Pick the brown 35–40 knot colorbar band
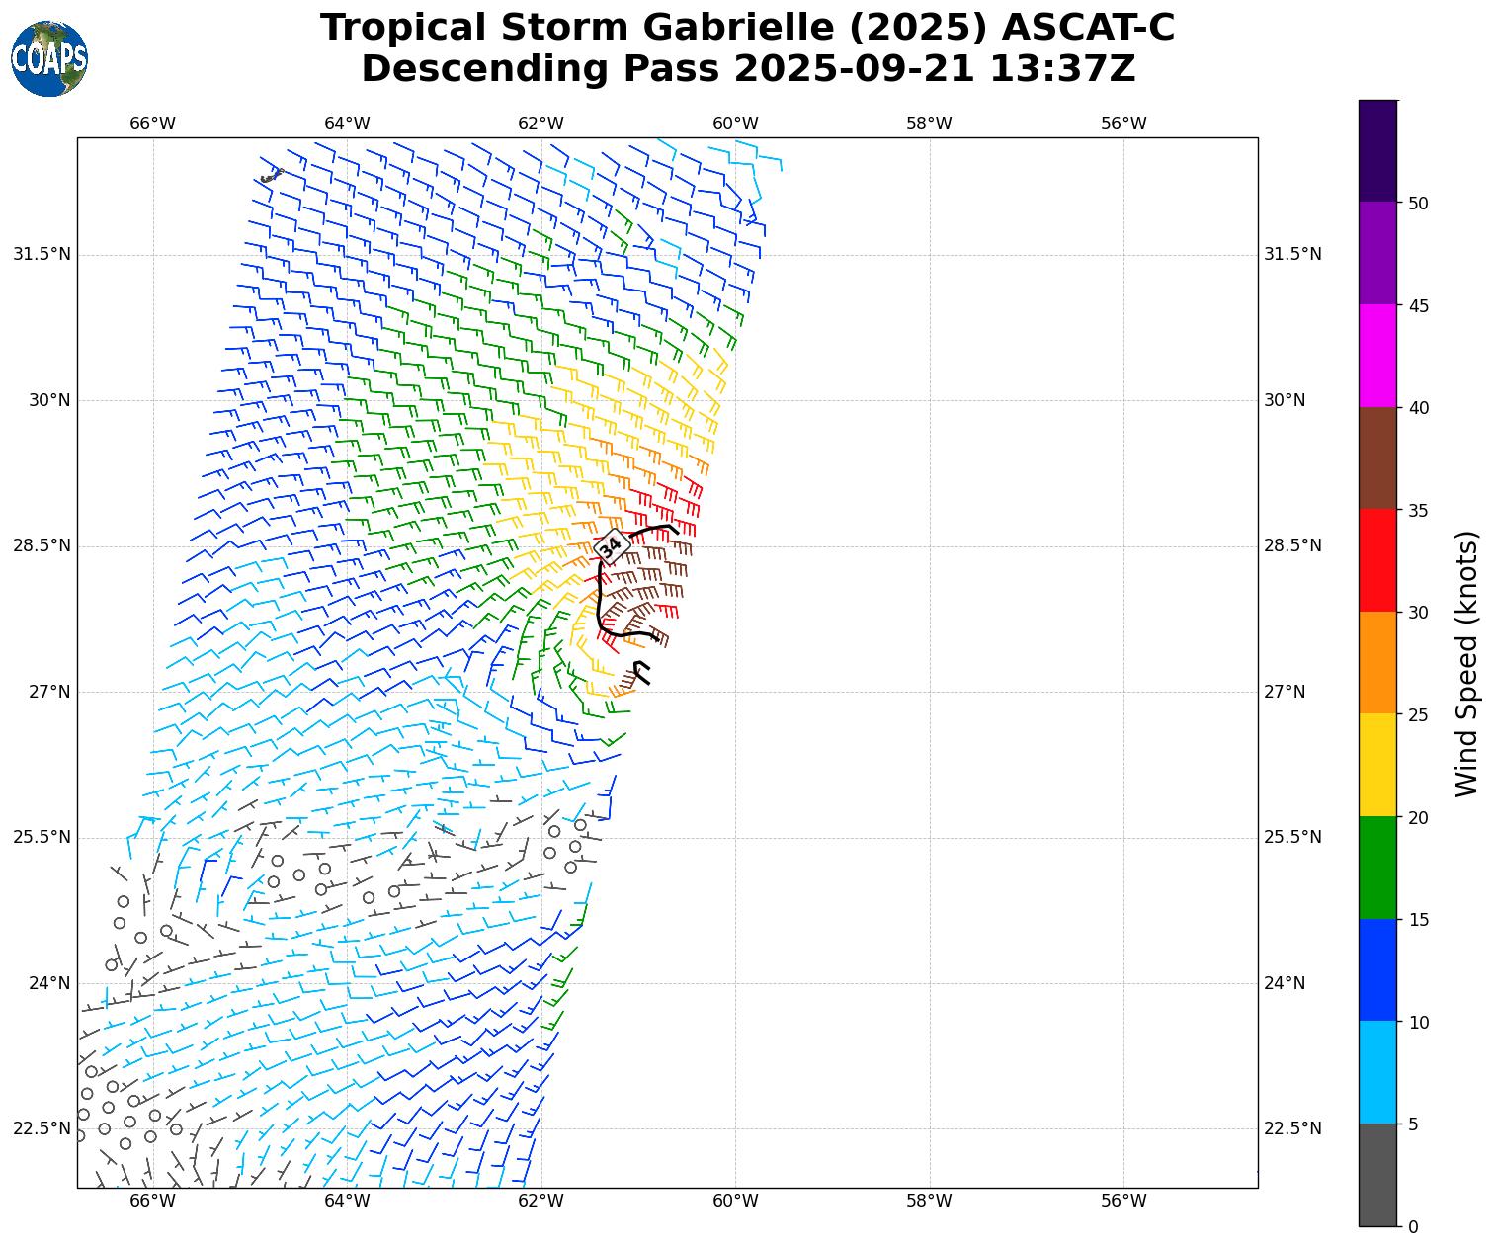 1377,458
